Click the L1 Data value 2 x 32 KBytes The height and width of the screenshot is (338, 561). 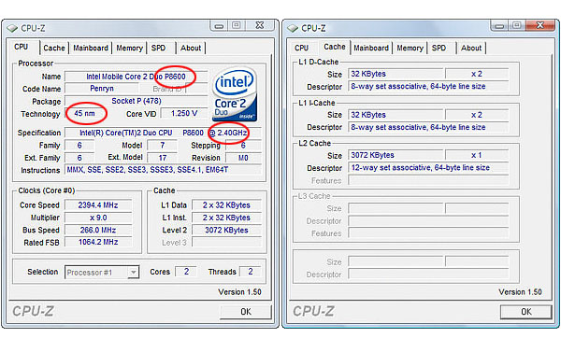226,205
